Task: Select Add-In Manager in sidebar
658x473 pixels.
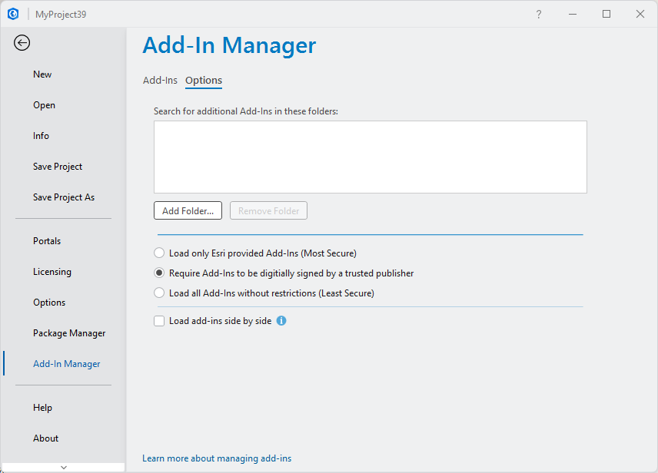Action: point(66,363)
